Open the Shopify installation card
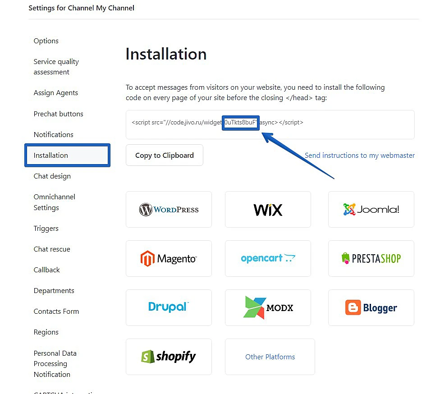The width and height of the screenshot is (440, 394). point(169,357)
